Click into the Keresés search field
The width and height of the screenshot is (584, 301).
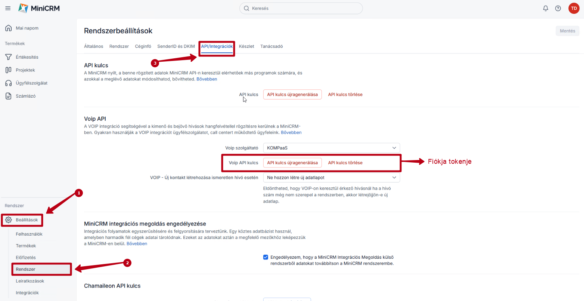tap(301, 8)
